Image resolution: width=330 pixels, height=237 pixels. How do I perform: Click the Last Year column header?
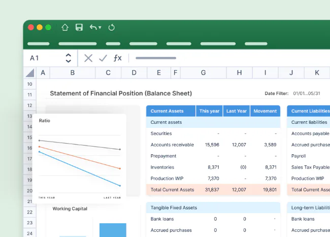237,111
